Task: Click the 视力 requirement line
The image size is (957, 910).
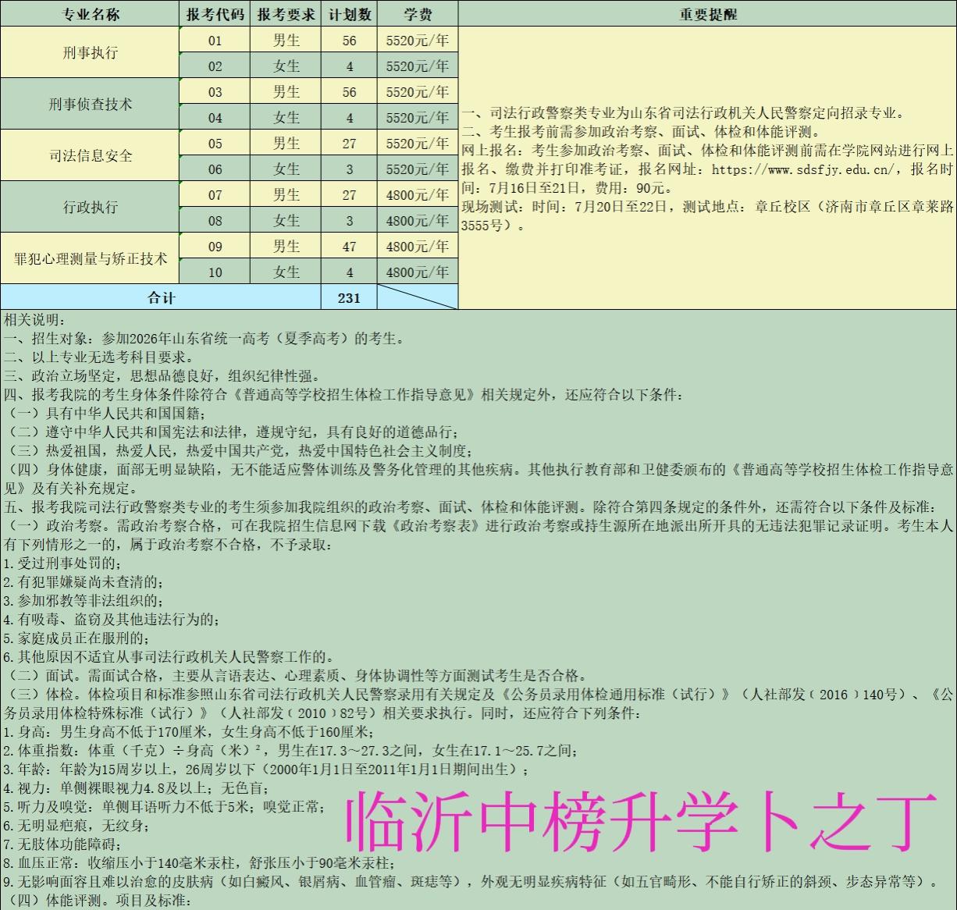Action: (x=136, y=788)
